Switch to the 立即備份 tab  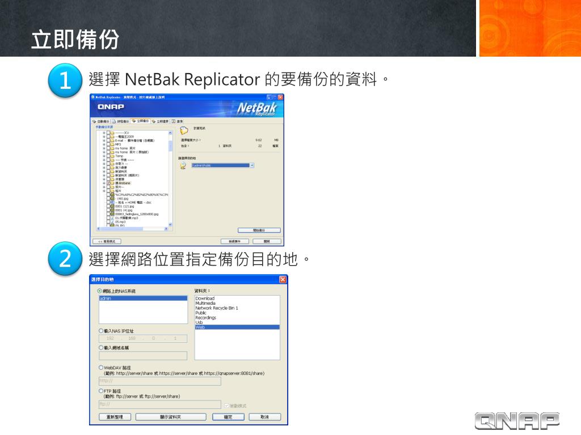141,121
